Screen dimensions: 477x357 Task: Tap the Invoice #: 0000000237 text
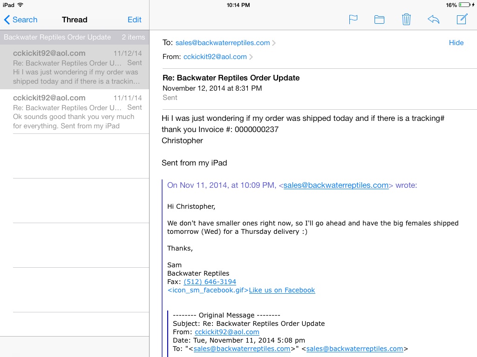(x=238, y=130)
